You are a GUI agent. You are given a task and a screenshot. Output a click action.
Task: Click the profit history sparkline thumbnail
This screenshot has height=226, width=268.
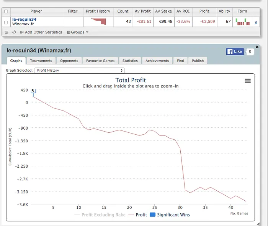(x=98, y=21)
